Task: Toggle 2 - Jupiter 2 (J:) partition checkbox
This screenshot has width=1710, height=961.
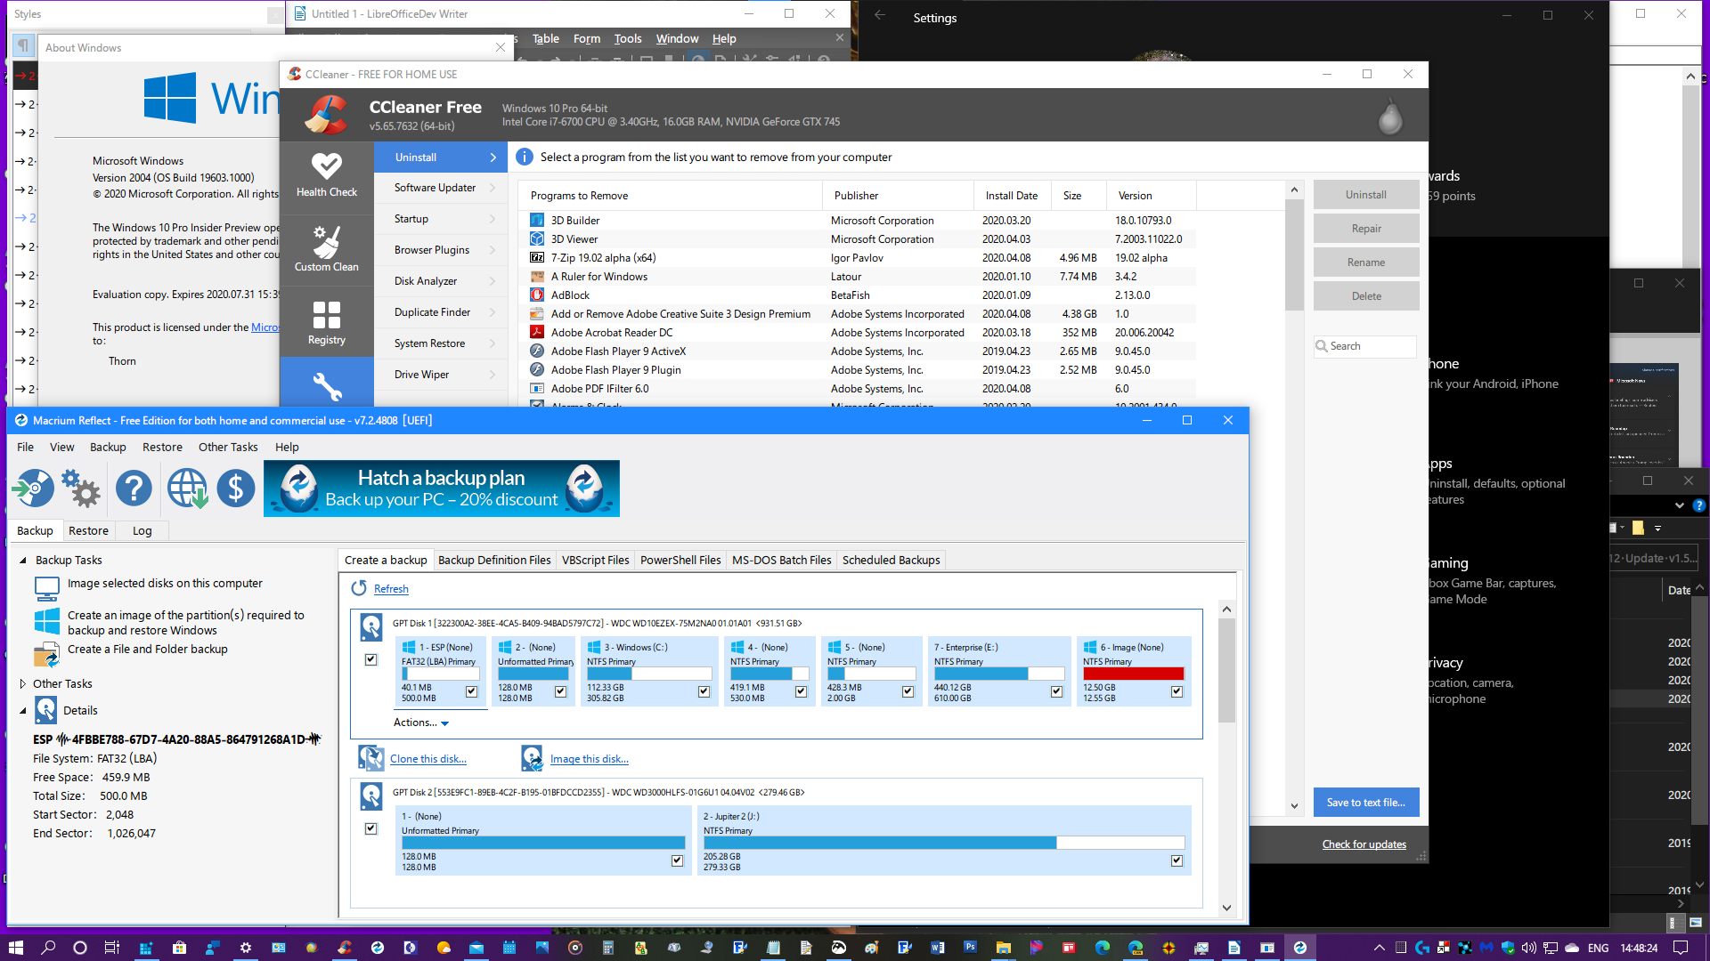Action: (1177, 860)
